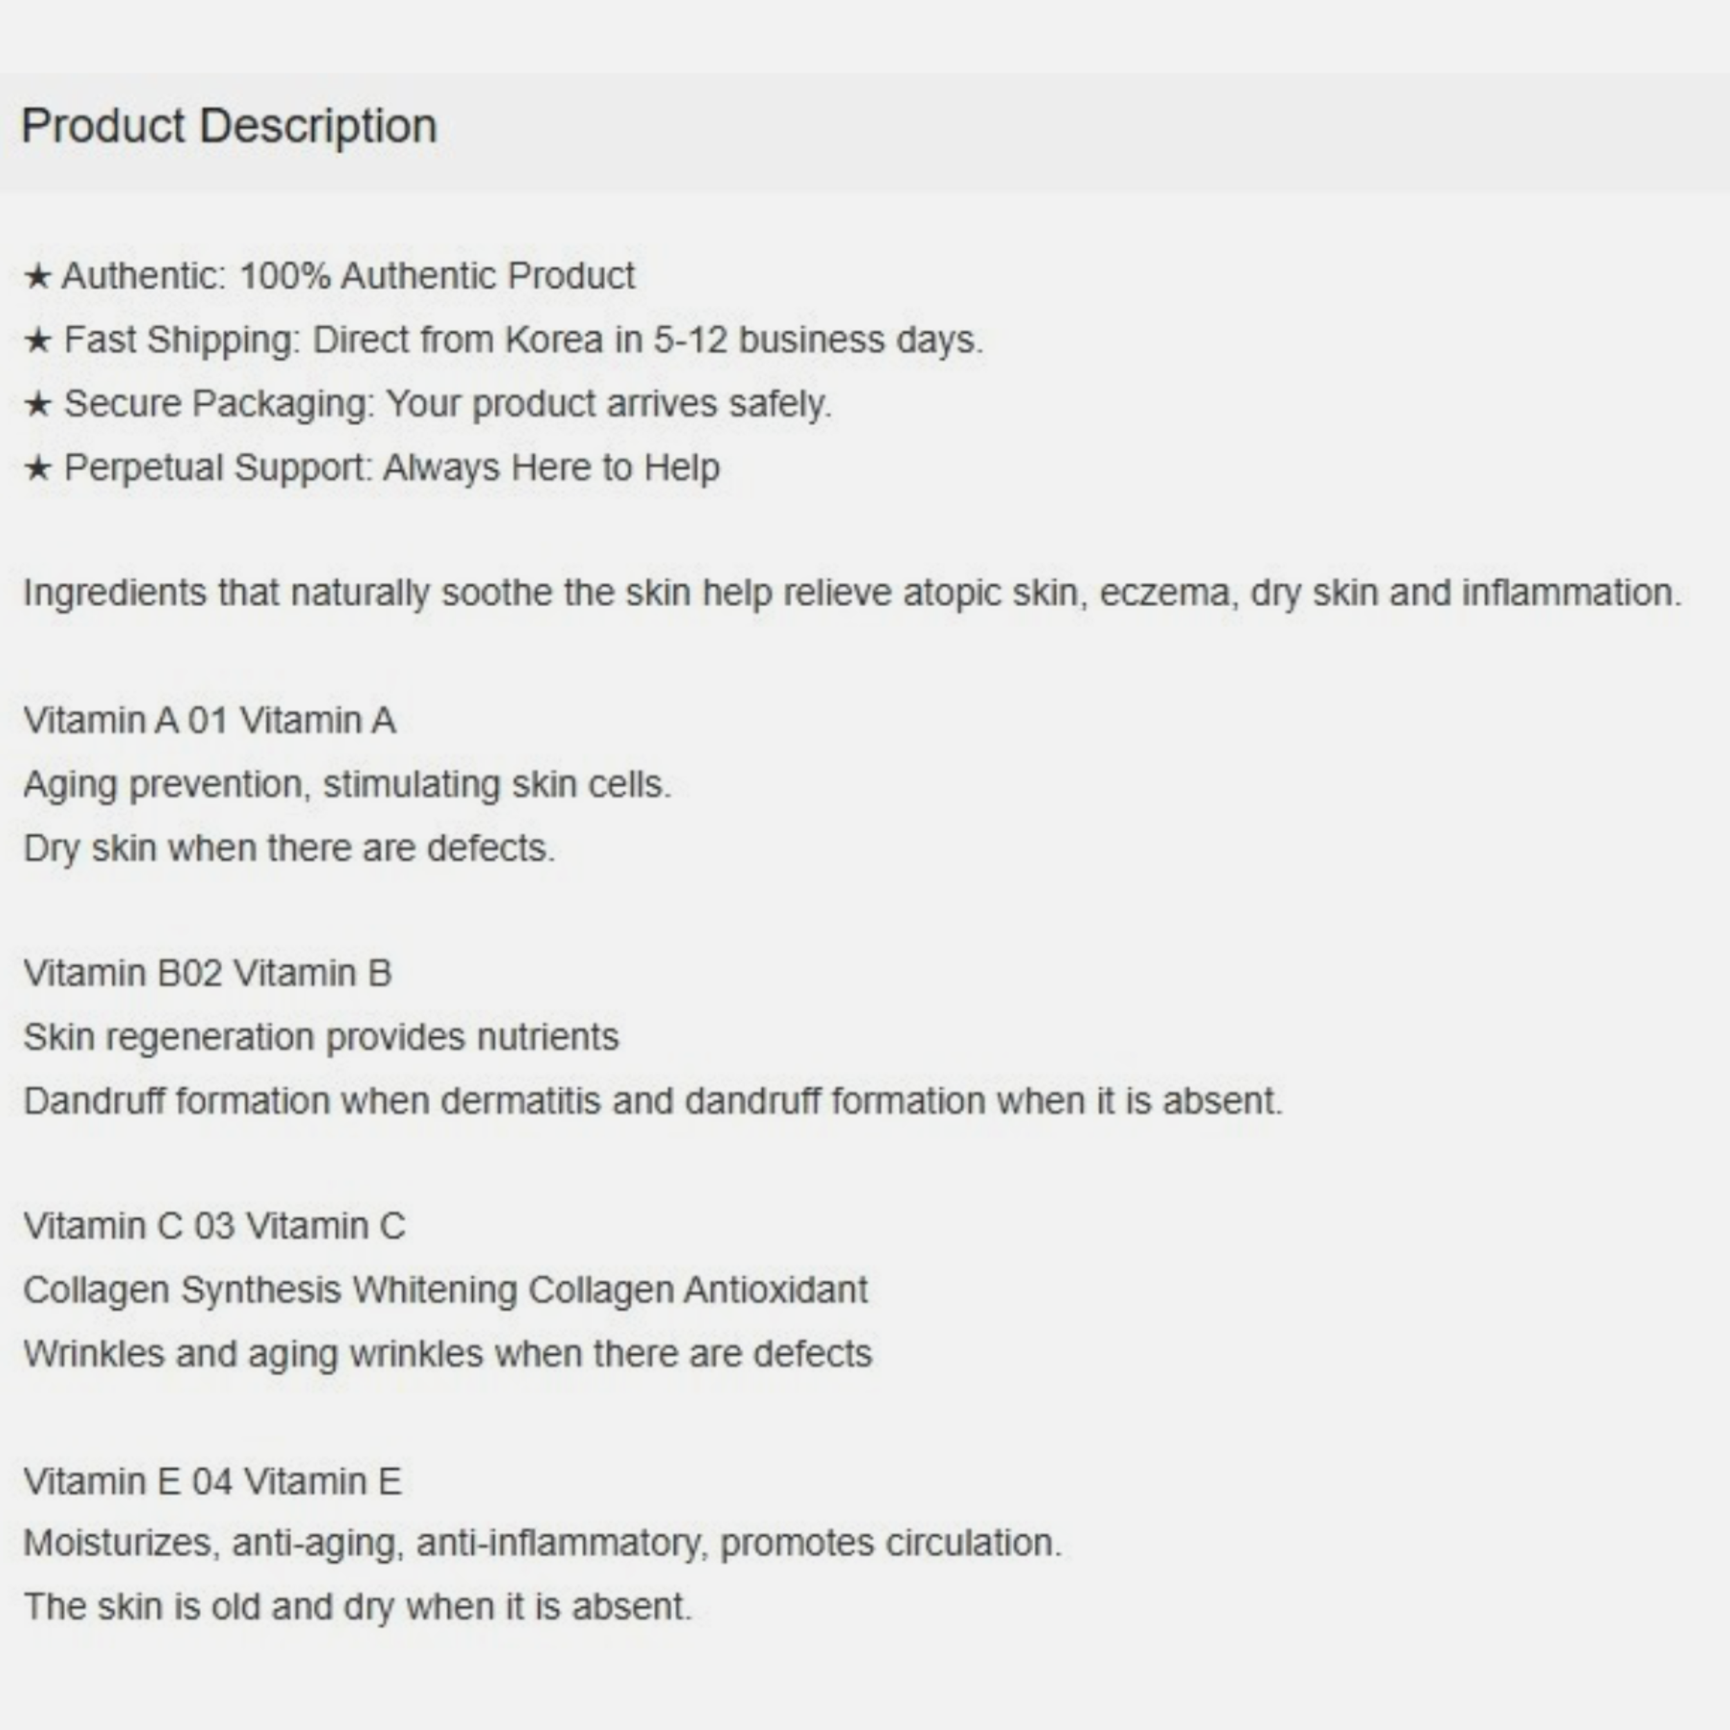The height and width of the screenshot is (1730, 1730).
Task: Click the Product Description heading
Action: click(228, 126)
